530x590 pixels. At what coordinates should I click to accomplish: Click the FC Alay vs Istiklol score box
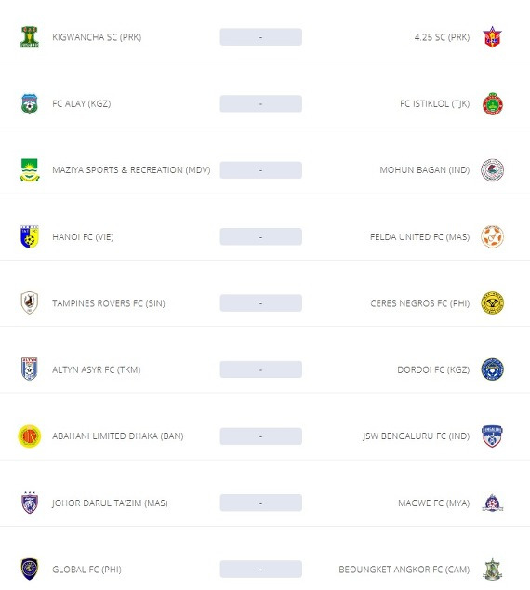(x=261, y=103)
